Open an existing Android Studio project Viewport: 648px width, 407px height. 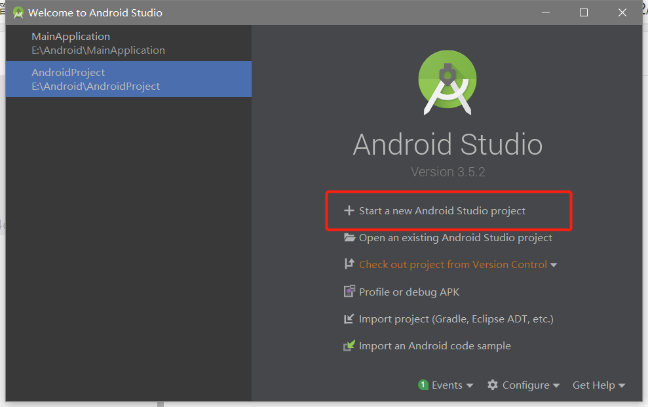455,238
